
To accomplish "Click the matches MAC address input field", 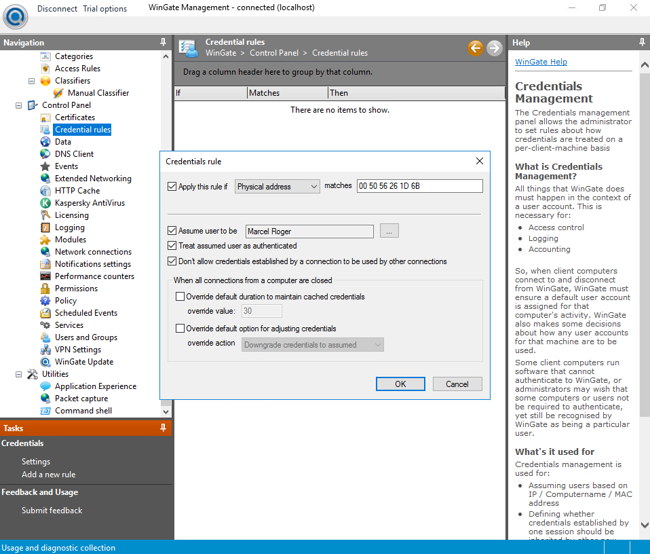I will click(x=419, y=186).
